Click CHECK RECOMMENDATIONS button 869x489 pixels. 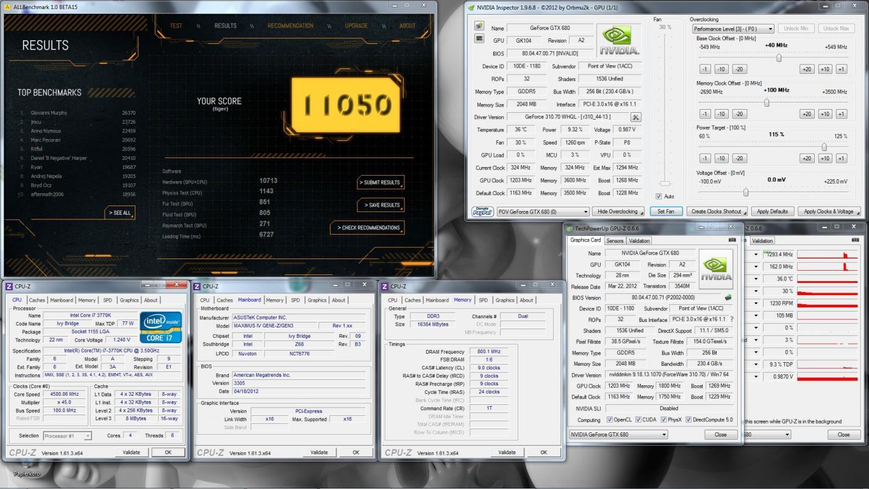(x=368, y=228)
